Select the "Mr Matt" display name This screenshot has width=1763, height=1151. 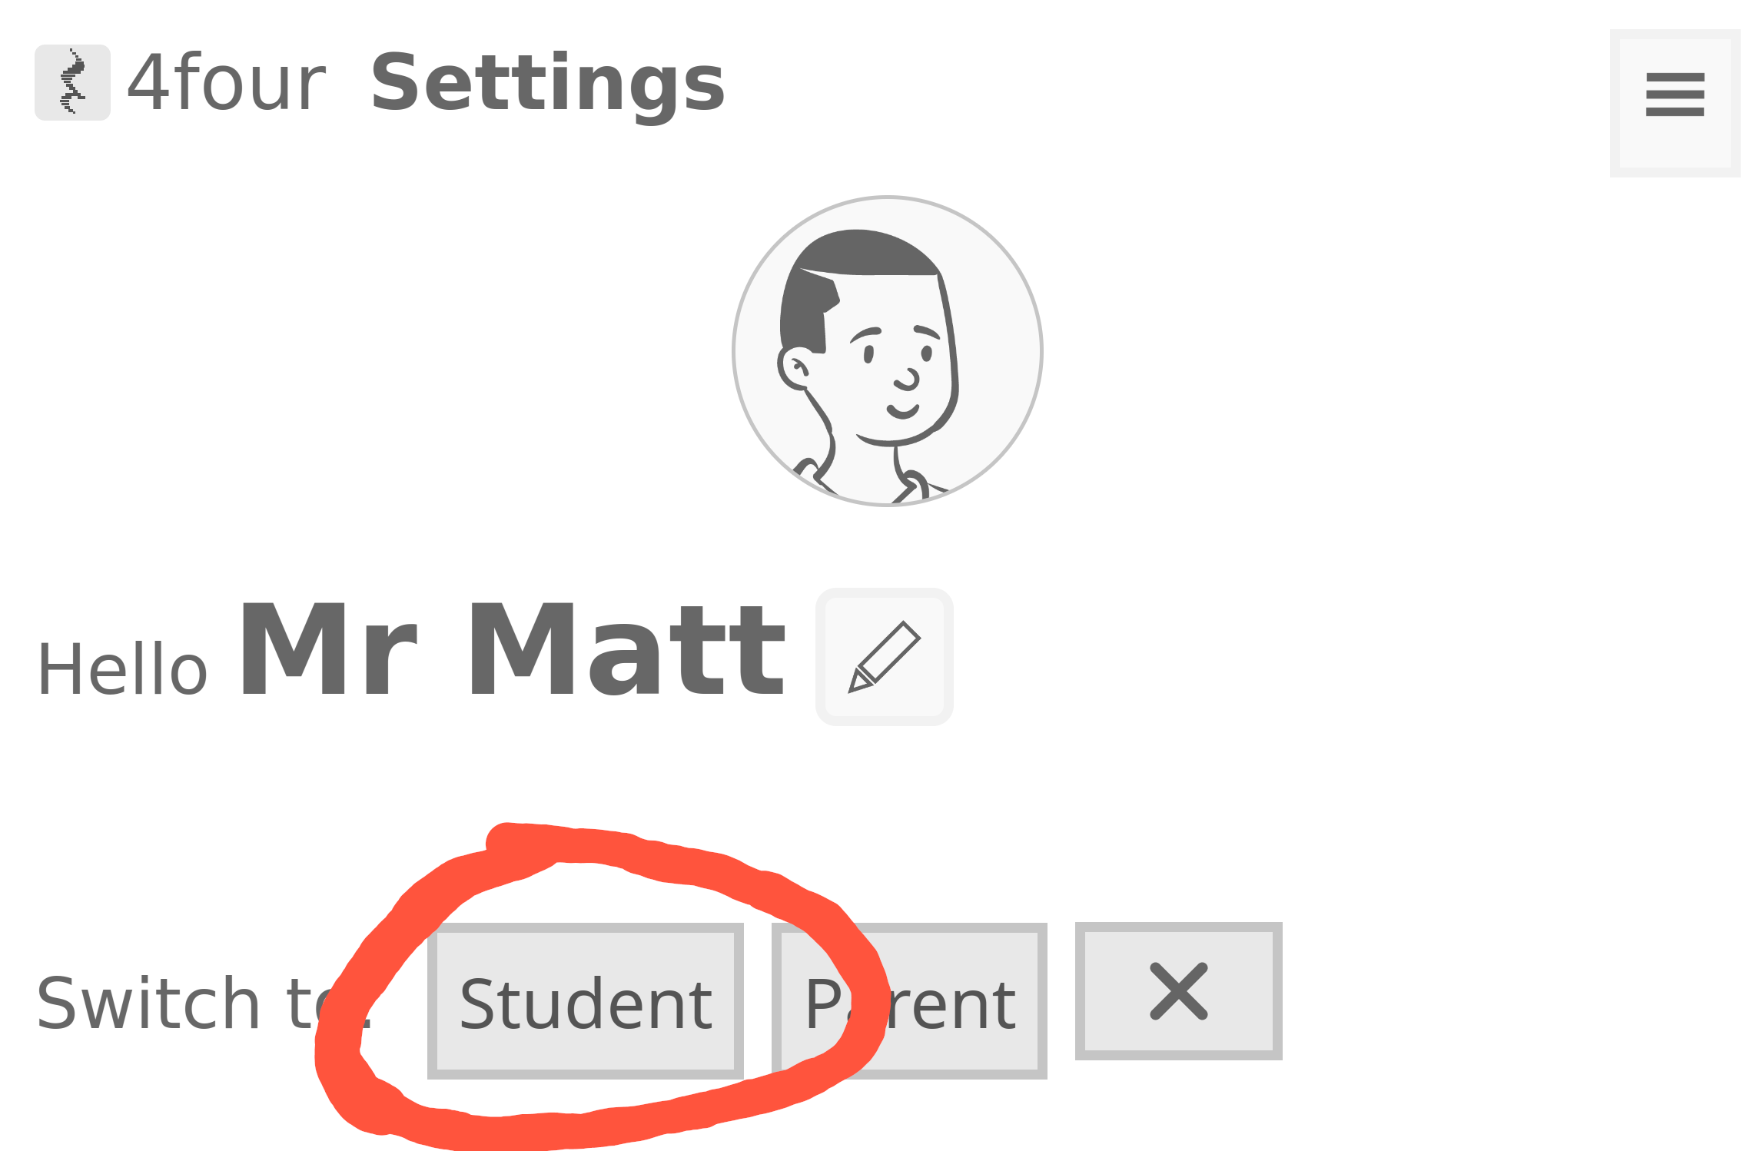point(513,652)
